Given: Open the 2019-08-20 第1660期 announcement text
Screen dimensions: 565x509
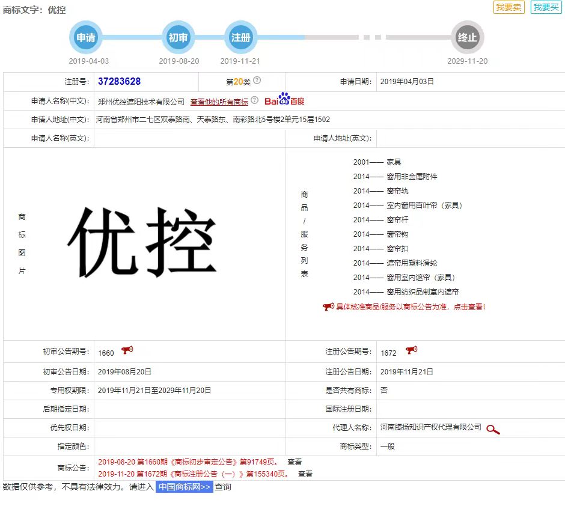Looking at the screenshot, I should [188, 462].
